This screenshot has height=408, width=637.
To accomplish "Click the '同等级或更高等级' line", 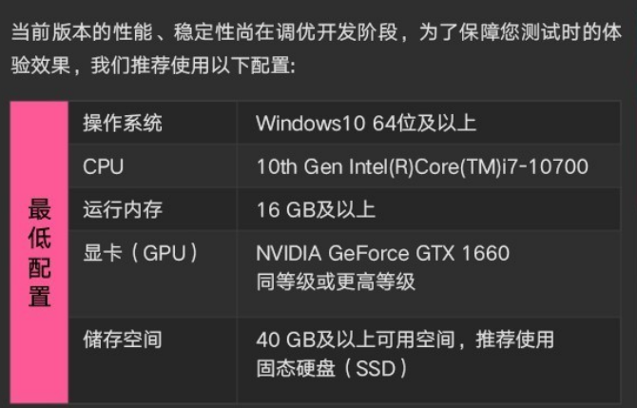I will pyautogui.click(x=336, y=282).
